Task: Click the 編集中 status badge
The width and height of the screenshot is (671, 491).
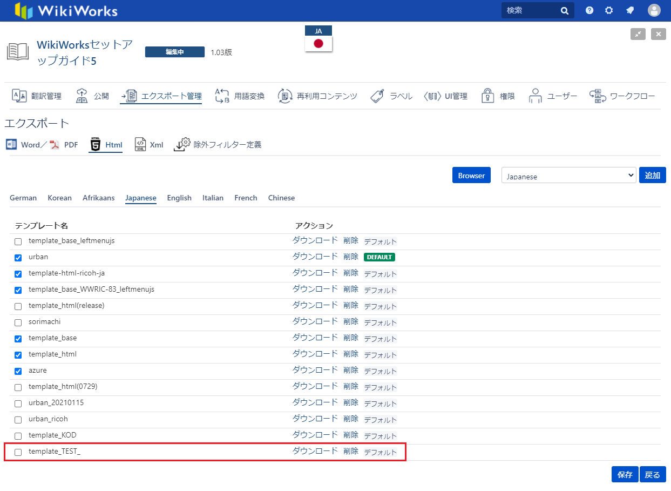Action: (175, 52)
